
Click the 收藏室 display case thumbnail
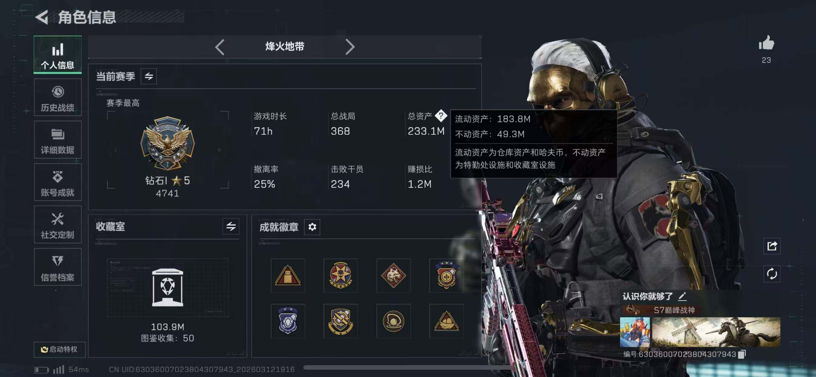click(x=168, y=287)
